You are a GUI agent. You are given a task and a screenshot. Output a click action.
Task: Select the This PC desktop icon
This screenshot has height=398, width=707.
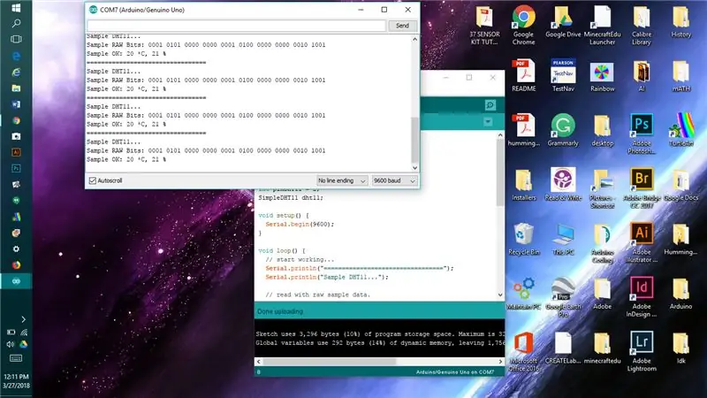[x=563, y=239]
